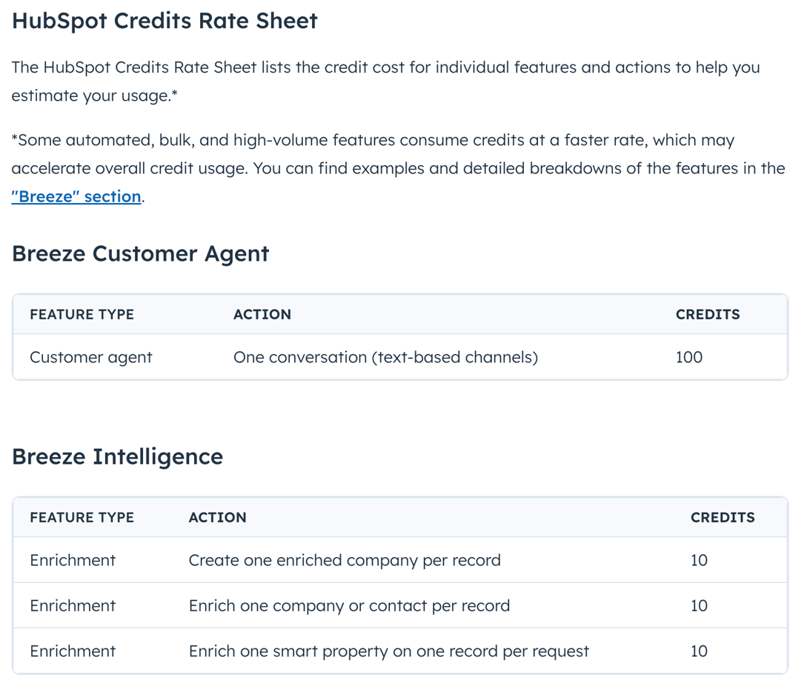Select the FEATURE TYPE column header
Viewport: 807px width, 695px height.
pos(82,314)
